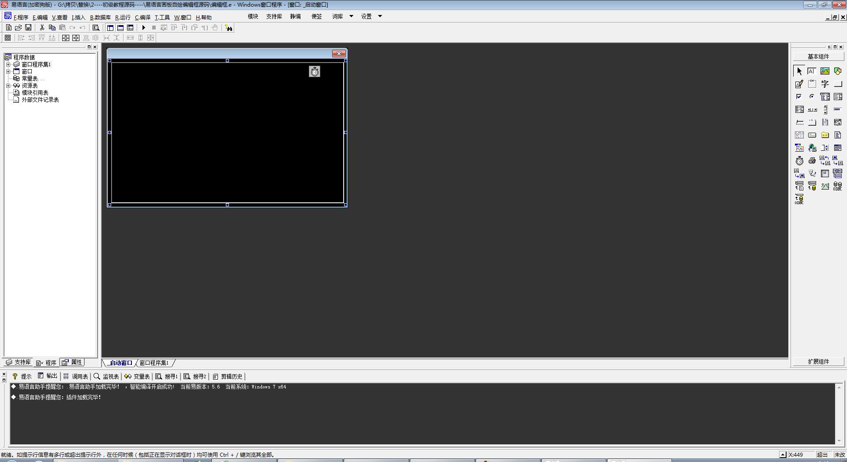The height and width of the screenshot is (462, 847).
Task: Select the Printer component tool
Action: pos(812,160)
